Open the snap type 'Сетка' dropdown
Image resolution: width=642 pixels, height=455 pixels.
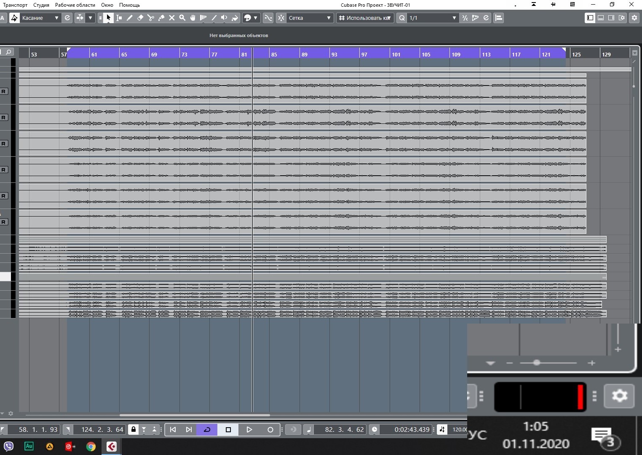[310, 18]
